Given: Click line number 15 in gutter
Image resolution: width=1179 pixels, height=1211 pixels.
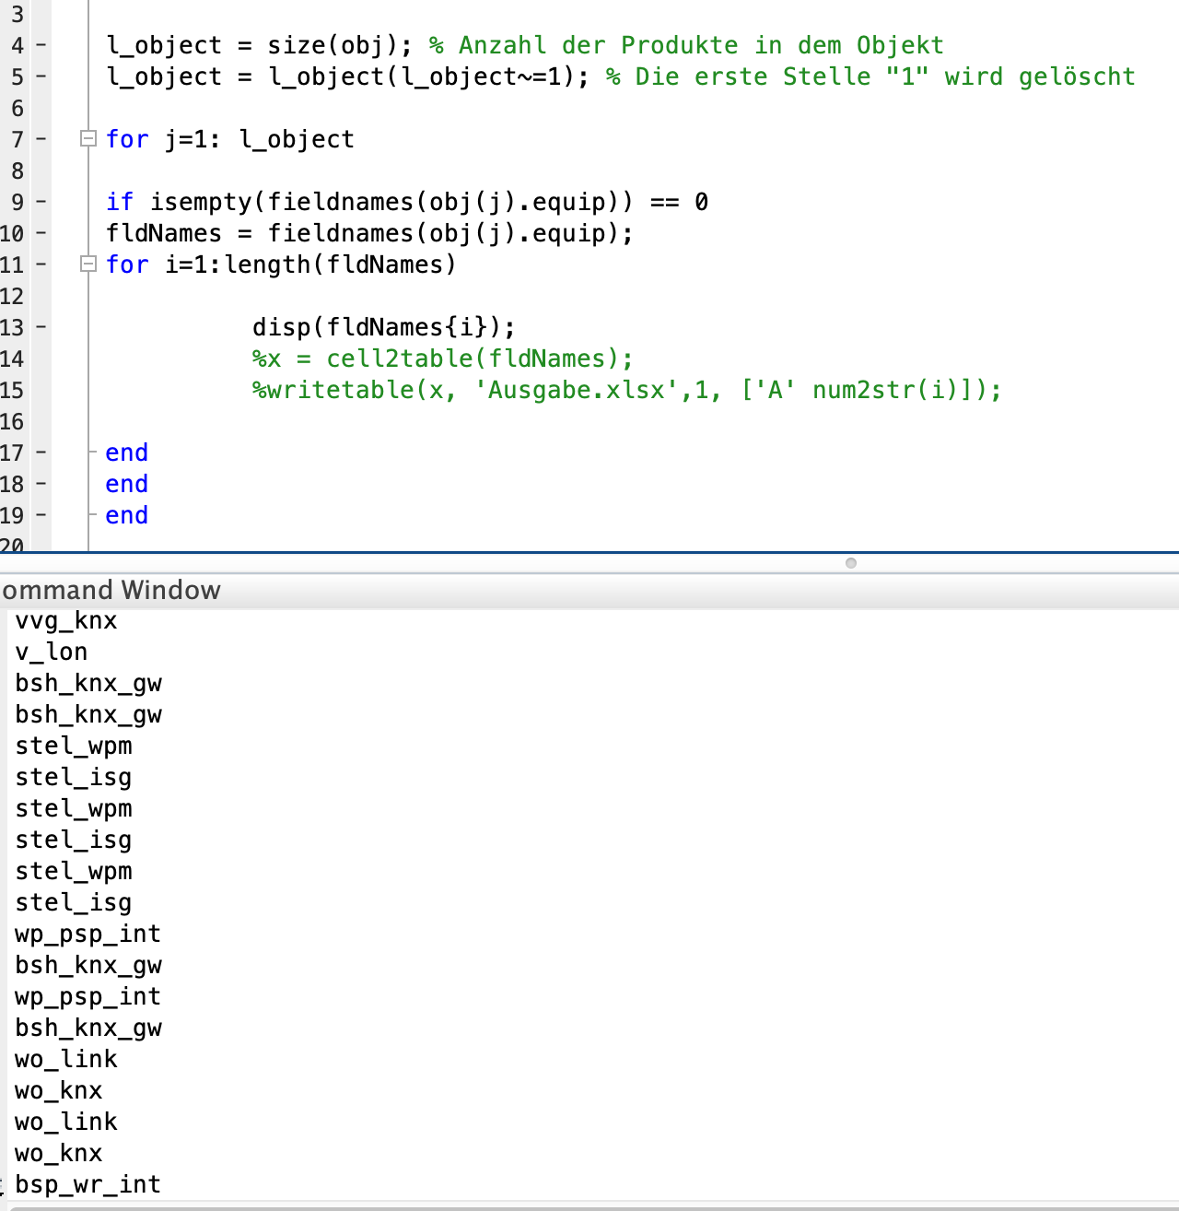Looking at the screenshot, I should point(12,390).
